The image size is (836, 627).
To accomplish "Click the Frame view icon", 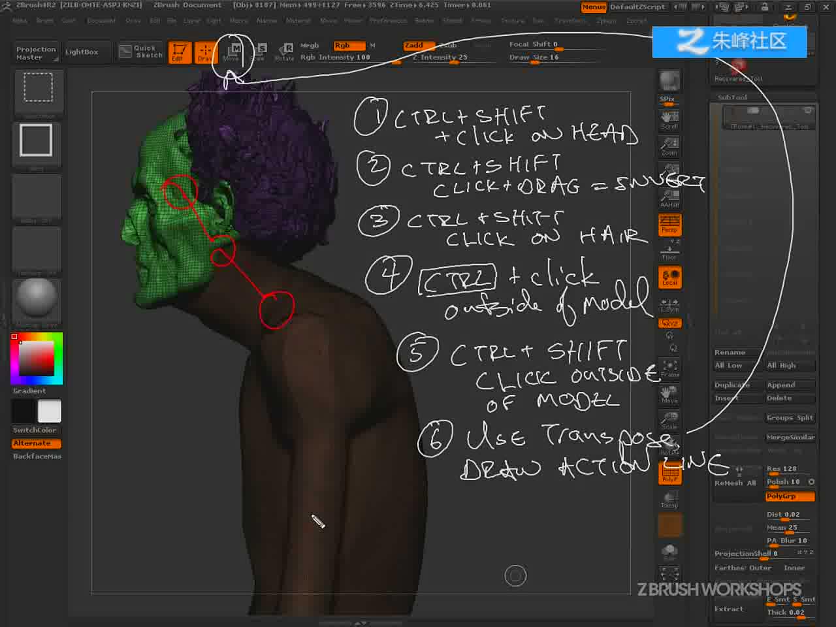I will 669,369.
